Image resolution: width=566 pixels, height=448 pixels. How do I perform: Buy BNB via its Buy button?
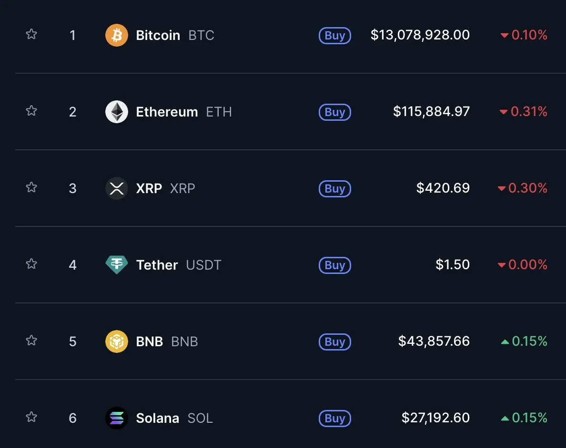[x=335, y=341]
